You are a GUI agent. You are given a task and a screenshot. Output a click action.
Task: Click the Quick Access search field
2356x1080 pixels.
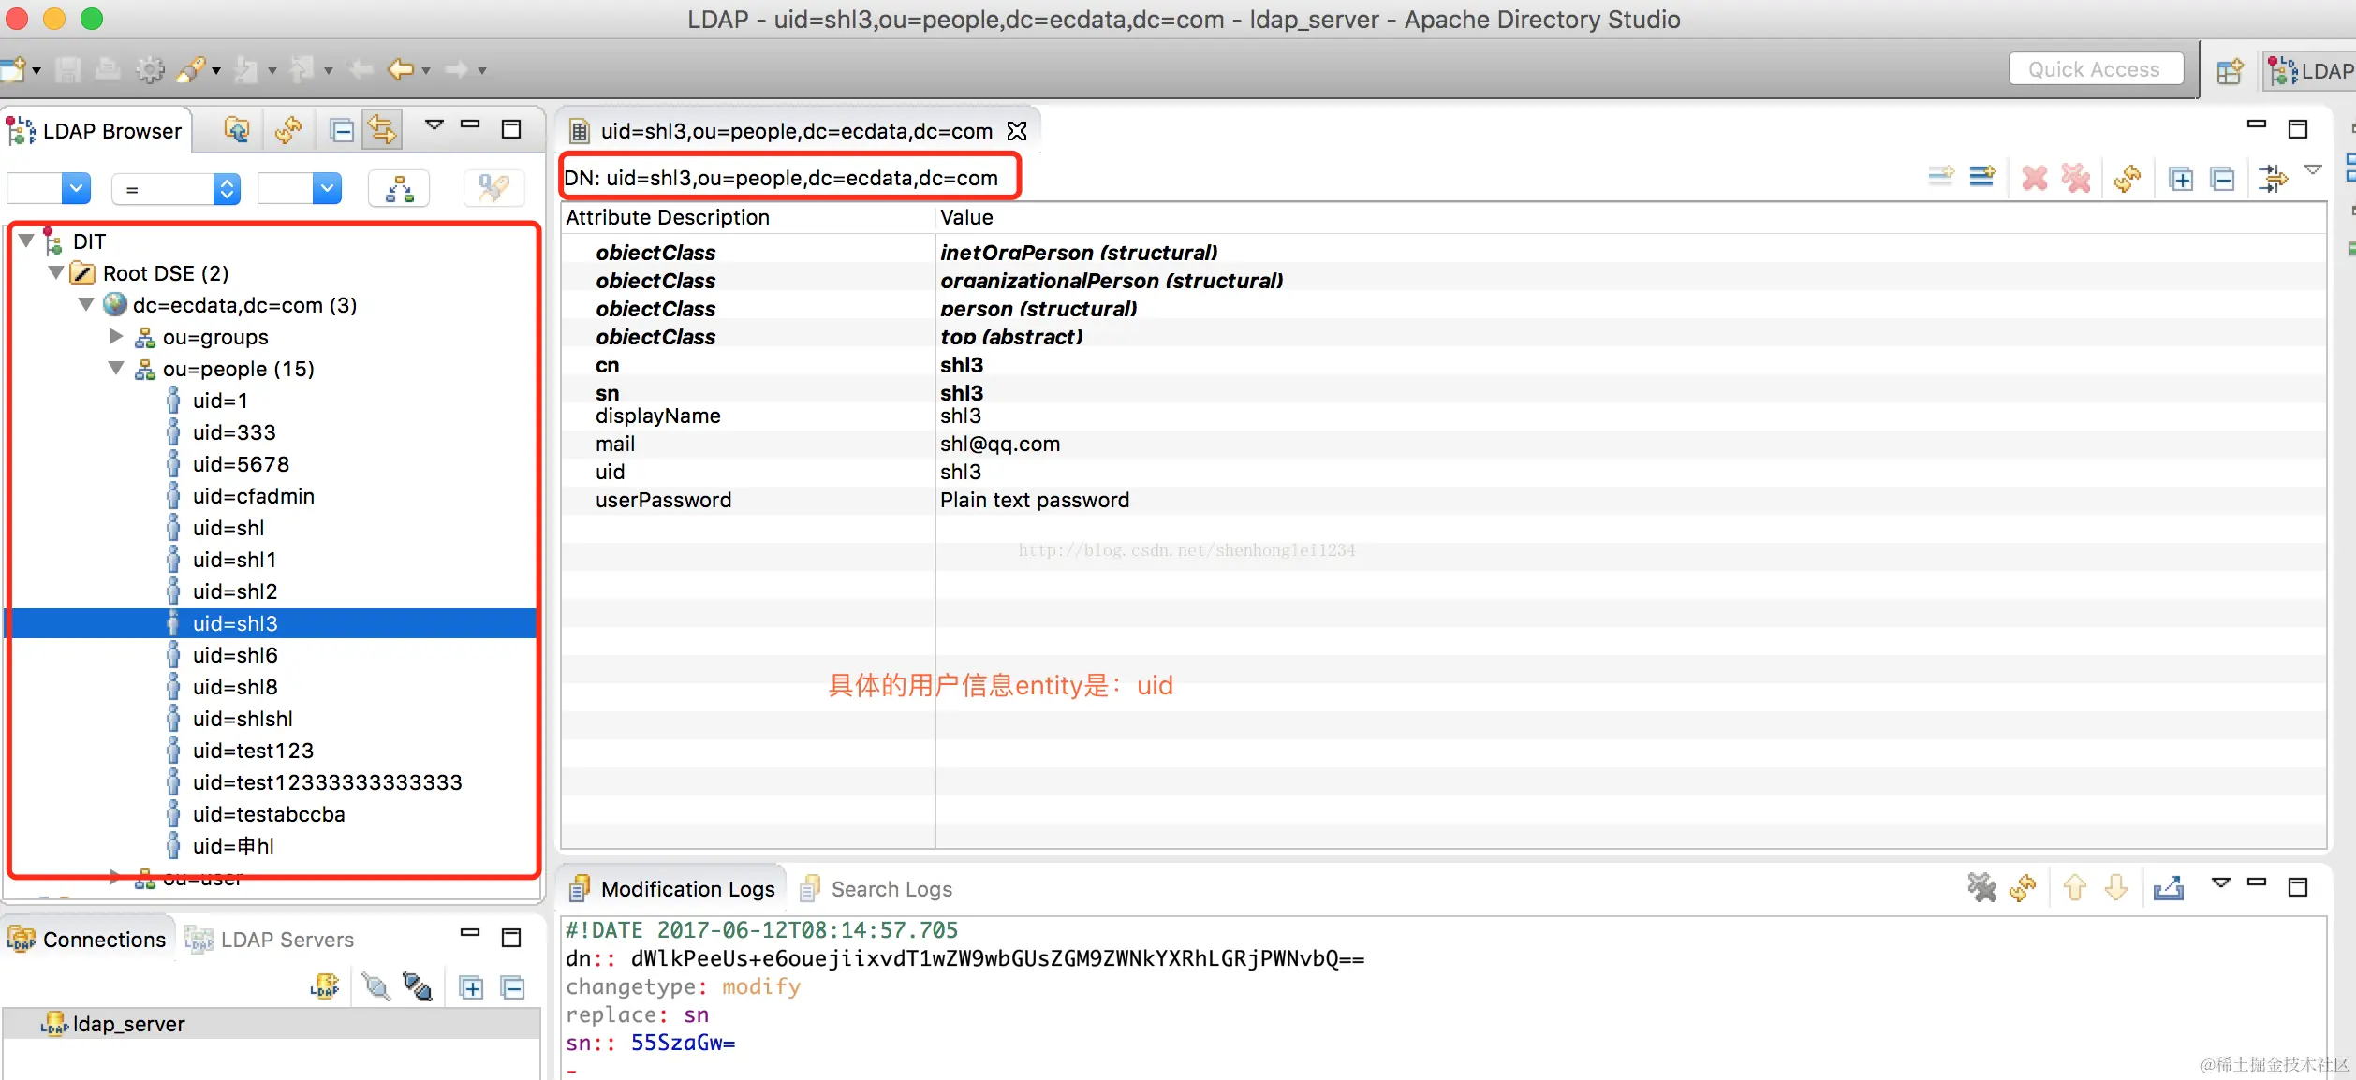[x=2095, y=69]
